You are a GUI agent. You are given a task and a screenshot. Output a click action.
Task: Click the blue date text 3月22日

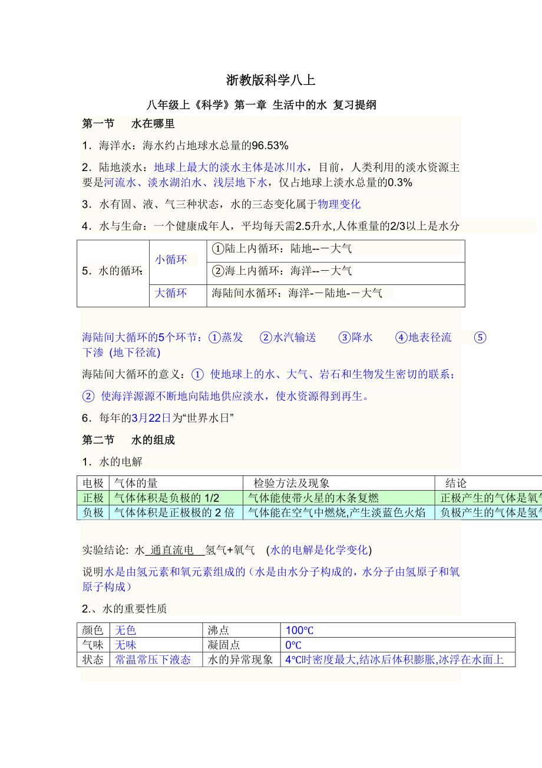151,418
